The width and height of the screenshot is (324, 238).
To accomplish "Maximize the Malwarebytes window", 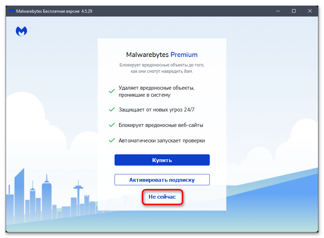I will pos(294,11).
